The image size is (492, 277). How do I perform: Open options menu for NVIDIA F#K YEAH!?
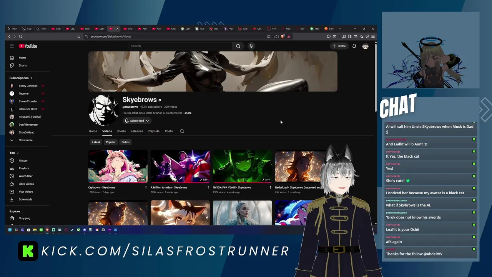click(270, 188)
